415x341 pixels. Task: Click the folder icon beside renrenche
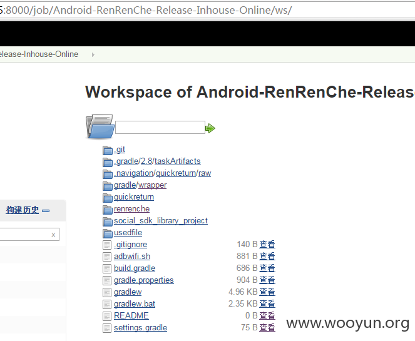(x=108, y=210)
